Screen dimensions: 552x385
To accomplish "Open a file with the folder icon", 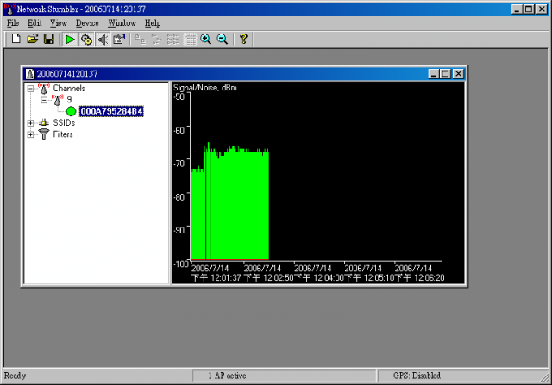I will (x=32, y=40).
